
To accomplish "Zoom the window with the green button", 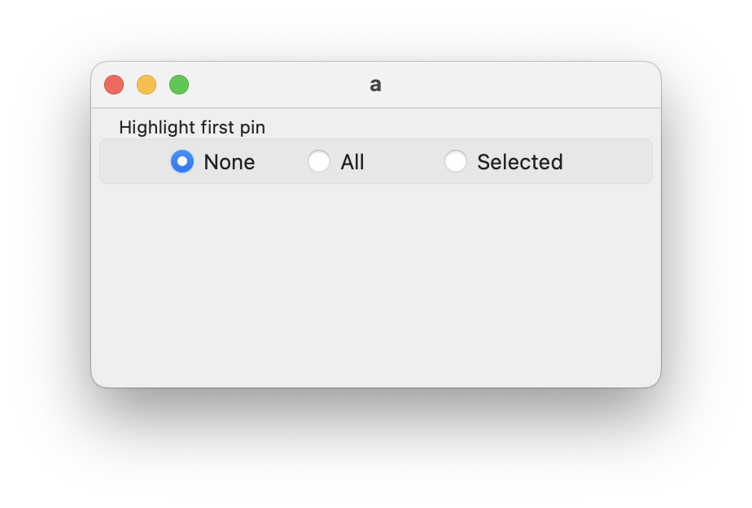I will [179, 85].
